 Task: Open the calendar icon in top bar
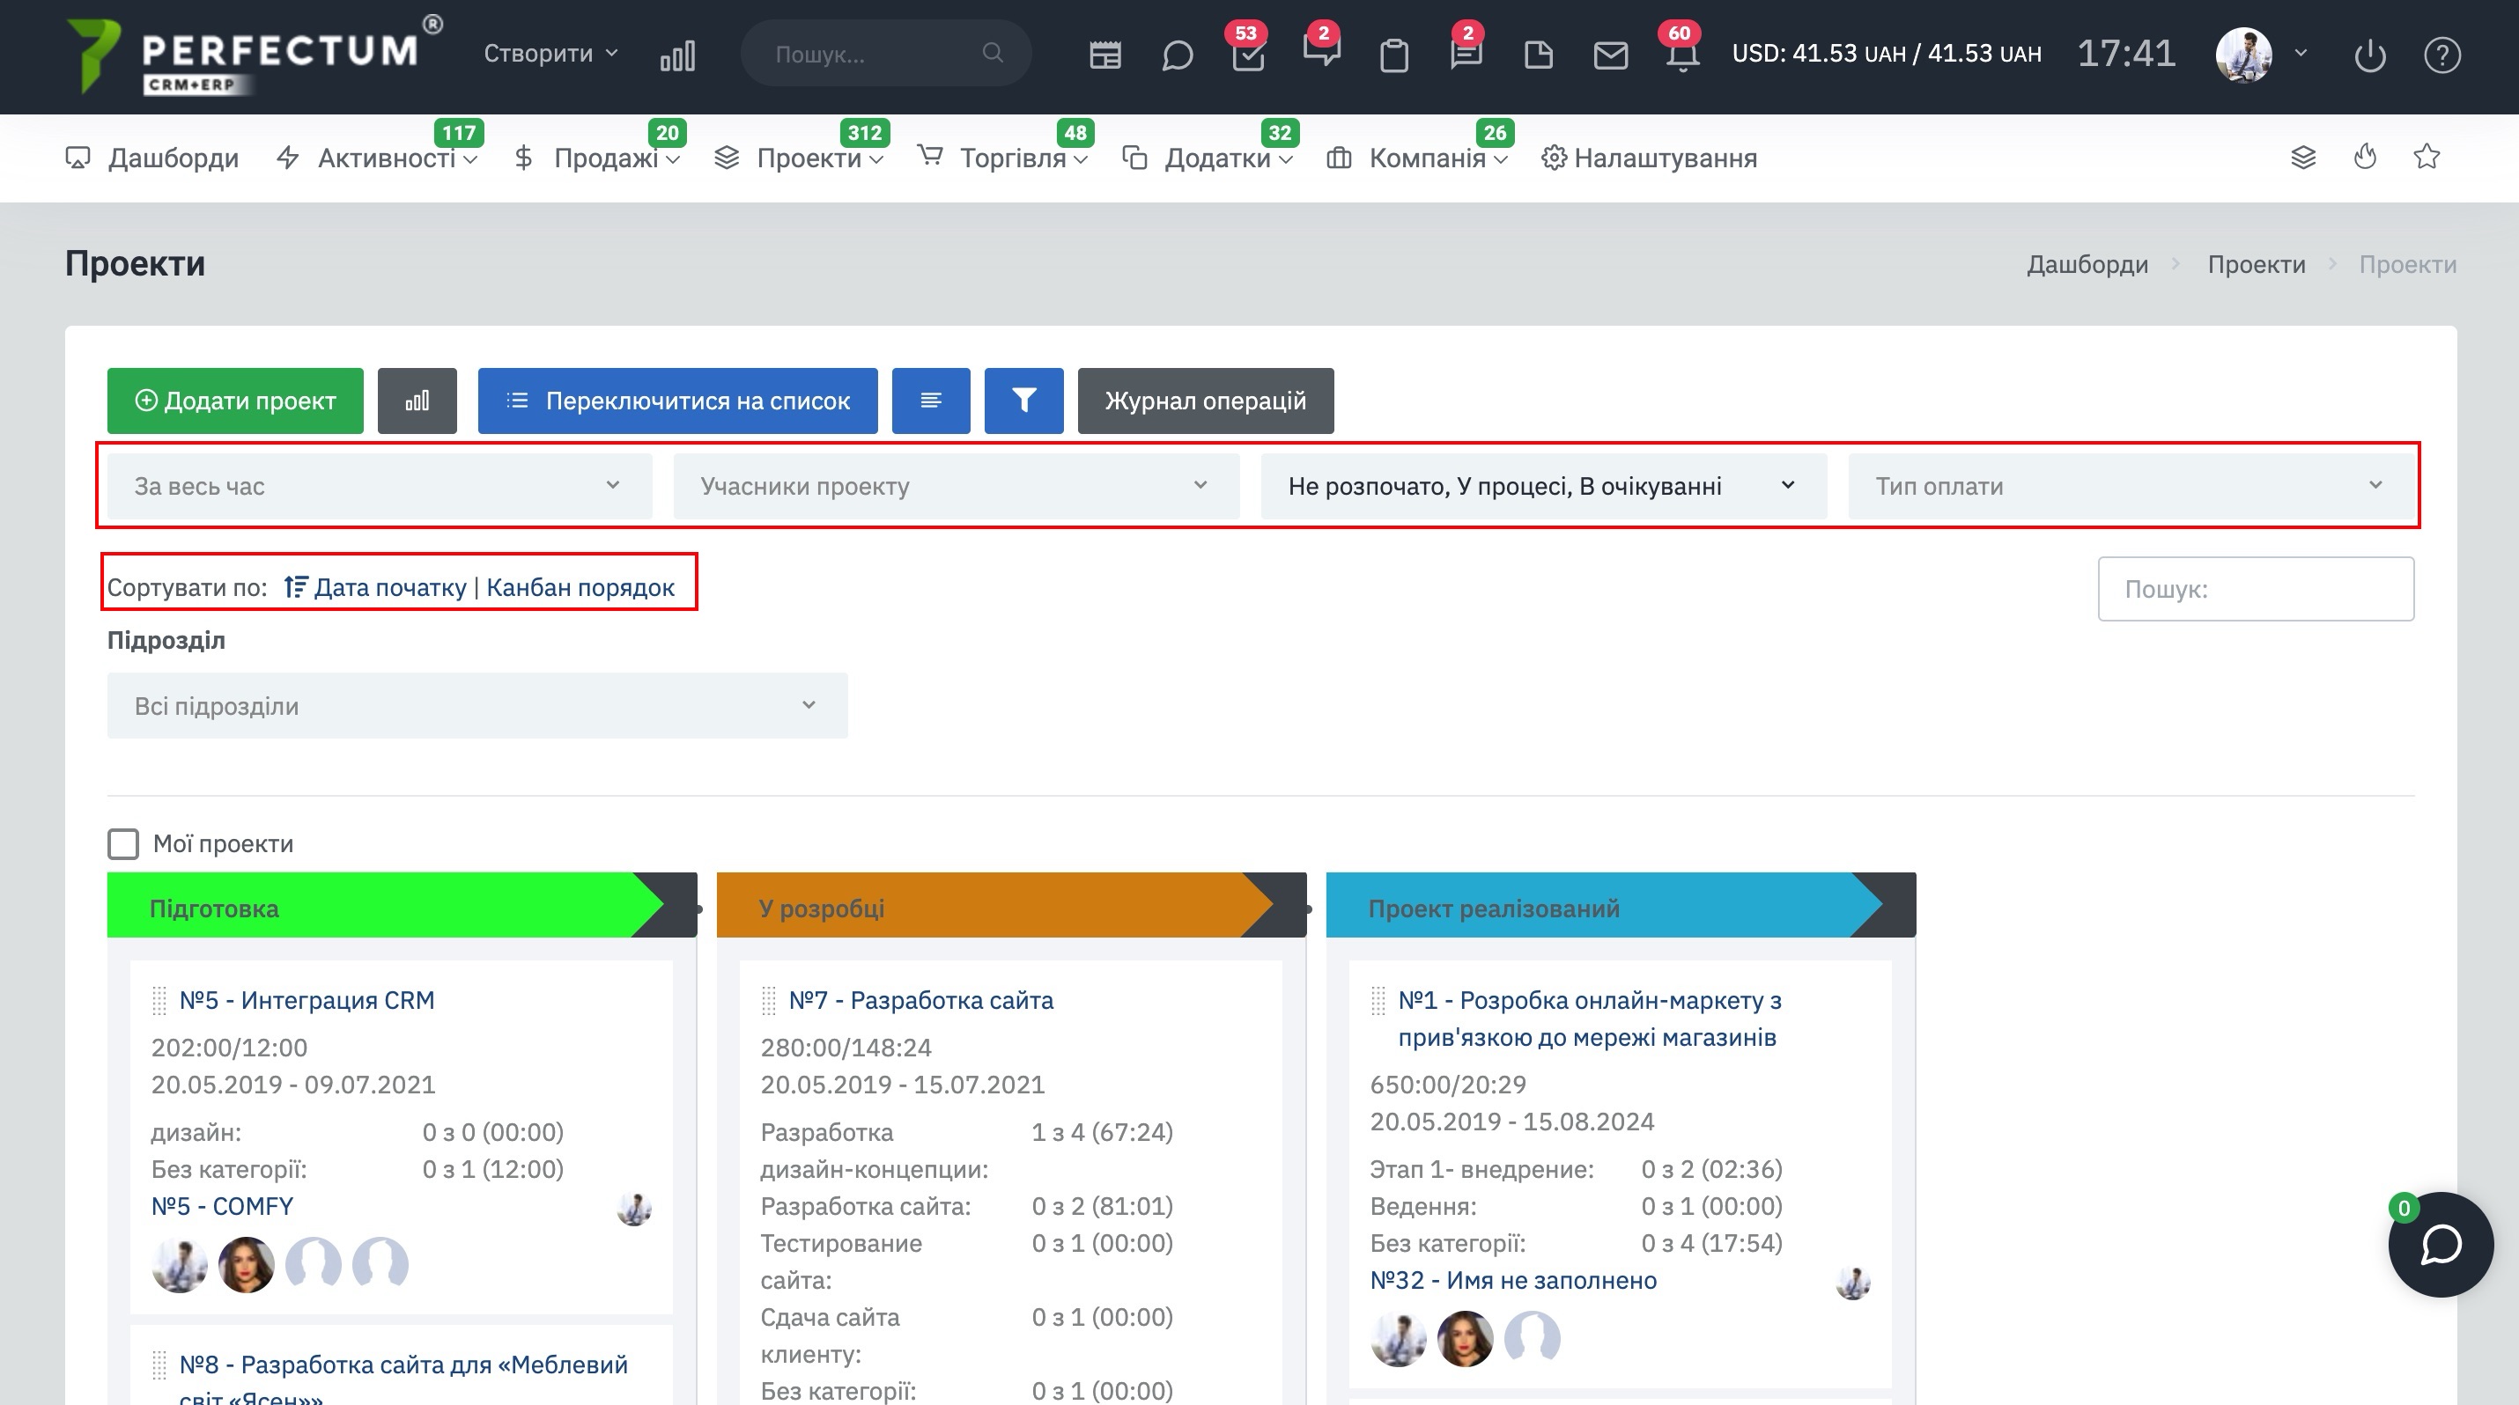(1105, 55)
